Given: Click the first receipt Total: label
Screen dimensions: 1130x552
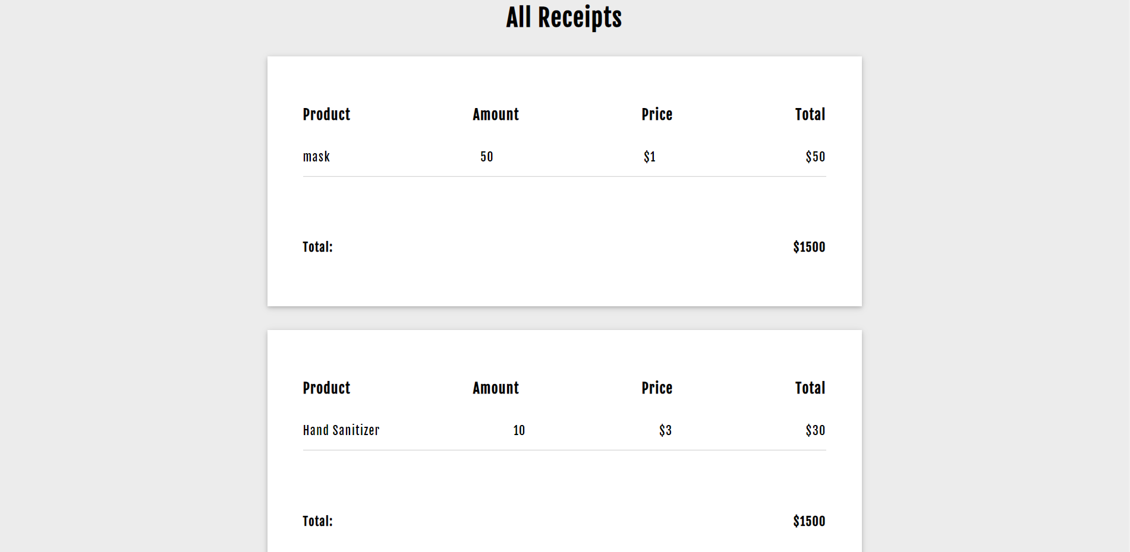Looking at the screenshot, I should [317, 247].
